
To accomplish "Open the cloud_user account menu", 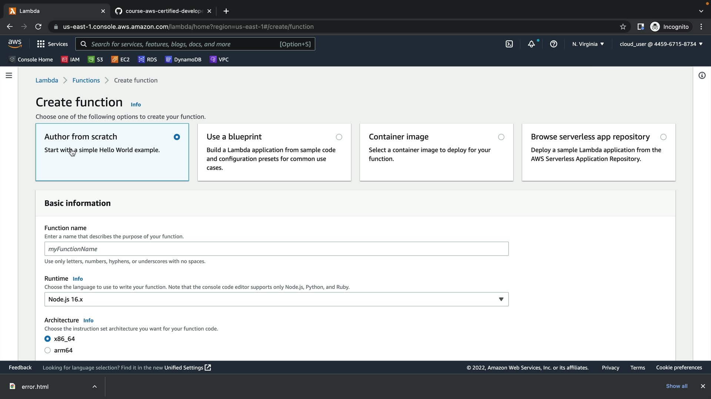I will coord(661,44).
